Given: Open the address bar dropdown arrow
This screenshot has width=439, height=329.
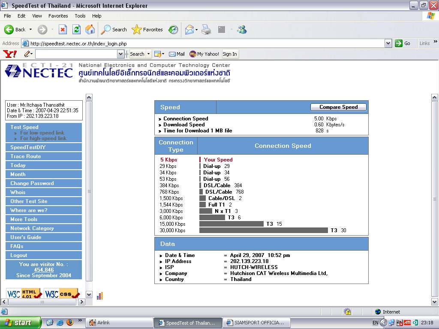Looking at the screenshot, I should 388,43.
